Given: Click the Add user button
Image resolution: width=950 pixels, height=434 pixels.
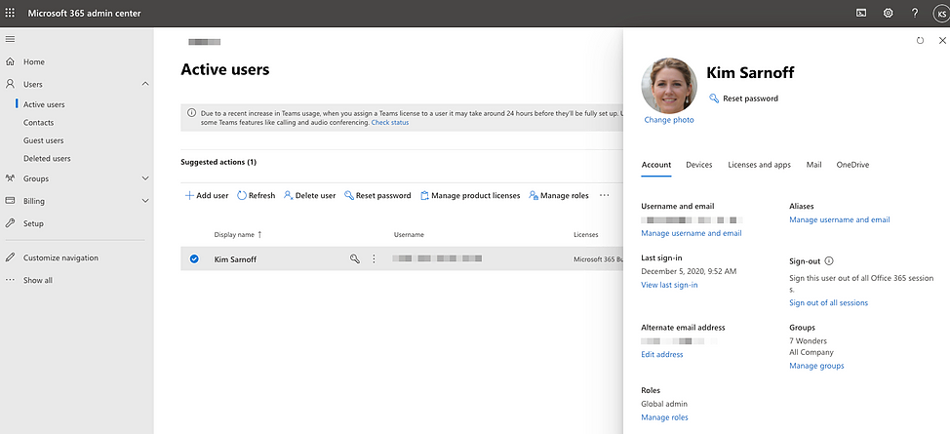Looking at the screenshot, I should click(x=207, y=195).
